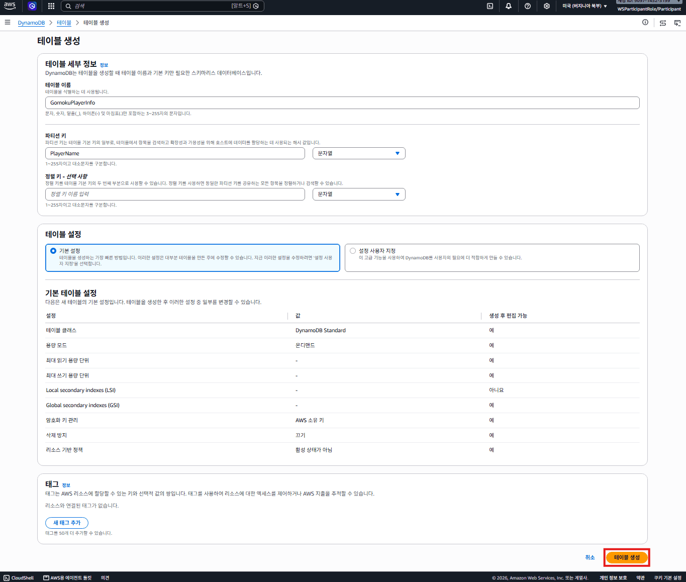Image resolution: width=686 pixels, height=582 pixels.
Task: Open the 쿠키 기본 설정 cookie preferences link
Action: (x=667, y=578)
